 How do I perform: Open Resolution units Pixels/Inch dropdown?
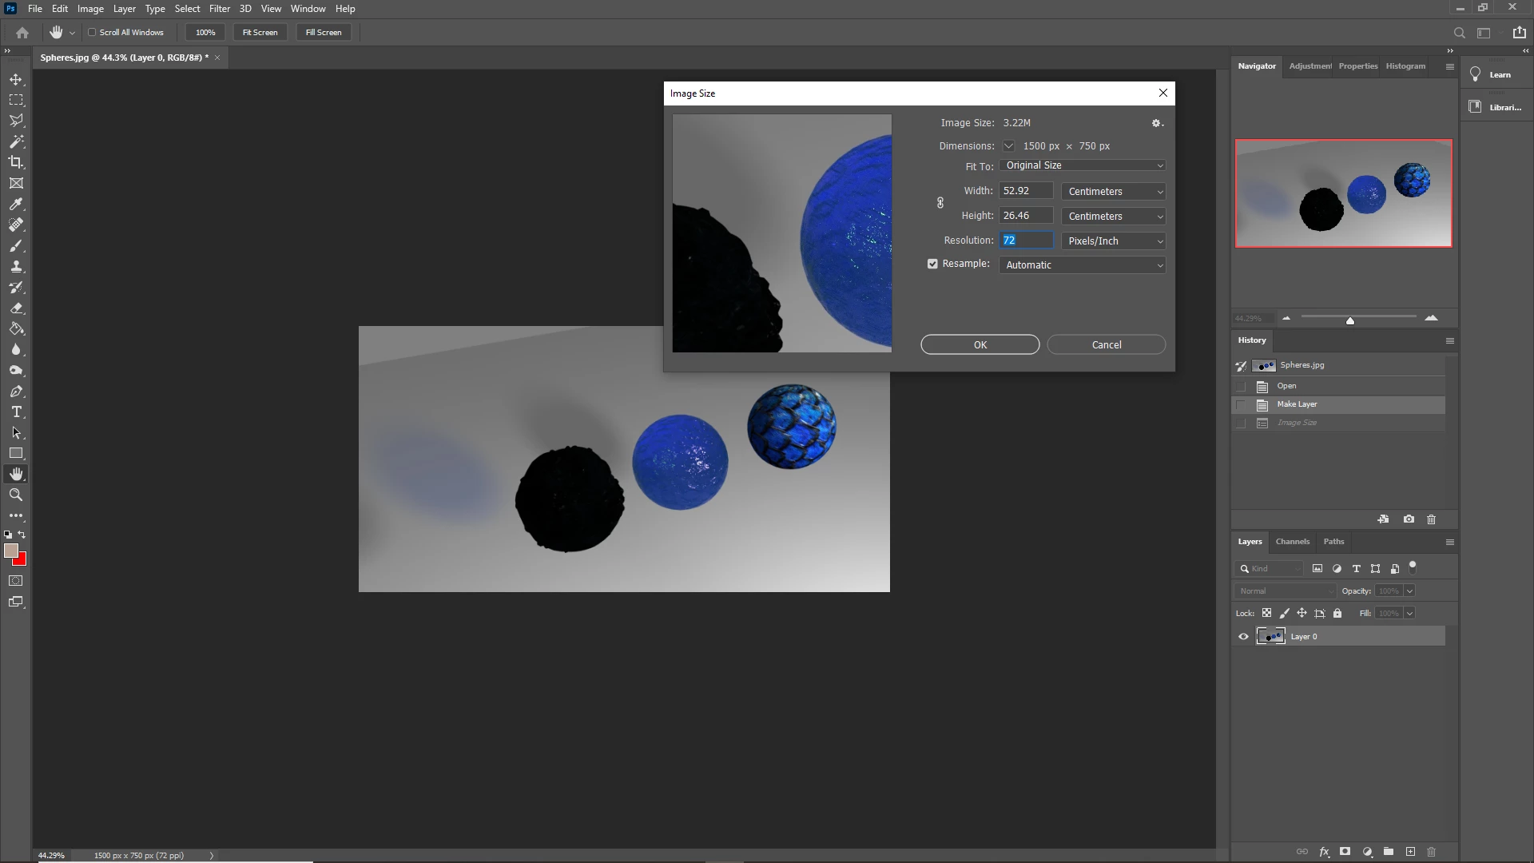[x=1113, y=241]
